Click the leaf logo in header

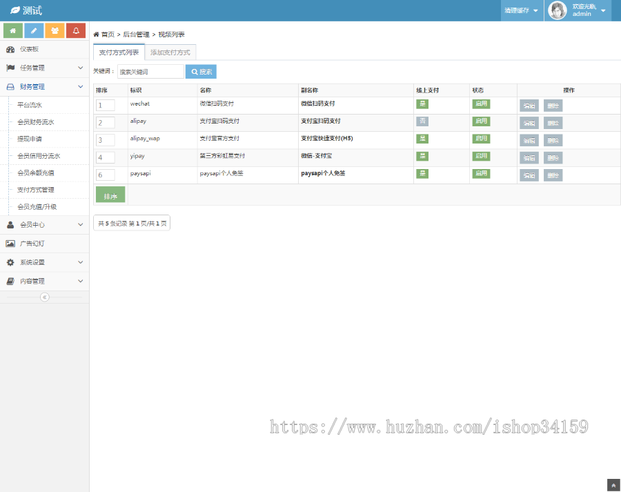14,10
